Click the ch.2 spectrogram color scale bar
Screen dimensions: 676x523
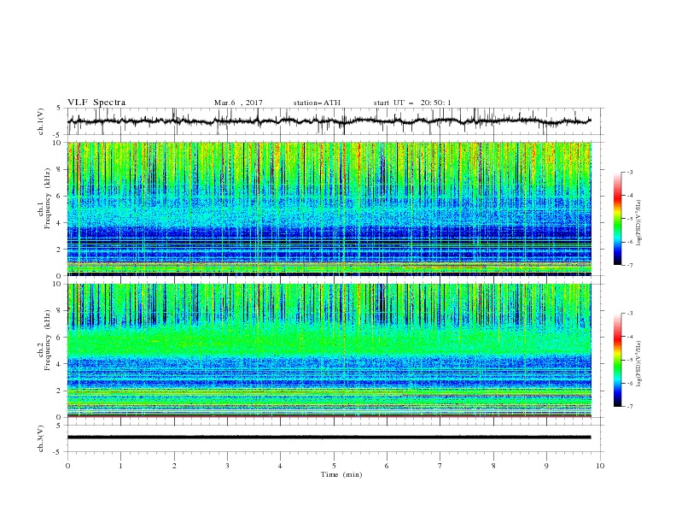pos(618,360)
